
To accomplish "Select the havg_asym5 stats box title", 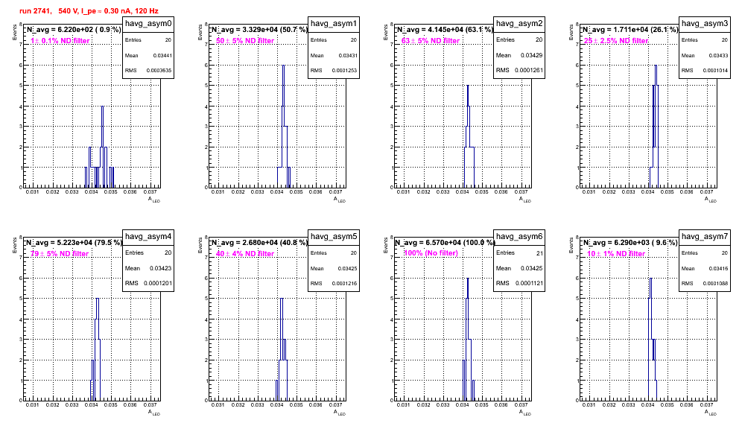I will pos(334,237).
